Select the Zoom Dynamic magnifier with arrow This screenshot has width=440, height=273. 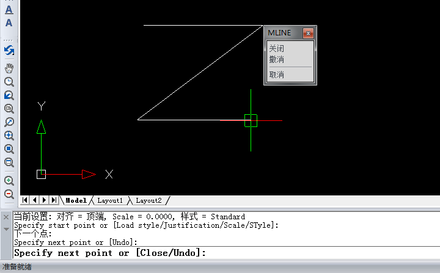click(9, 122)
